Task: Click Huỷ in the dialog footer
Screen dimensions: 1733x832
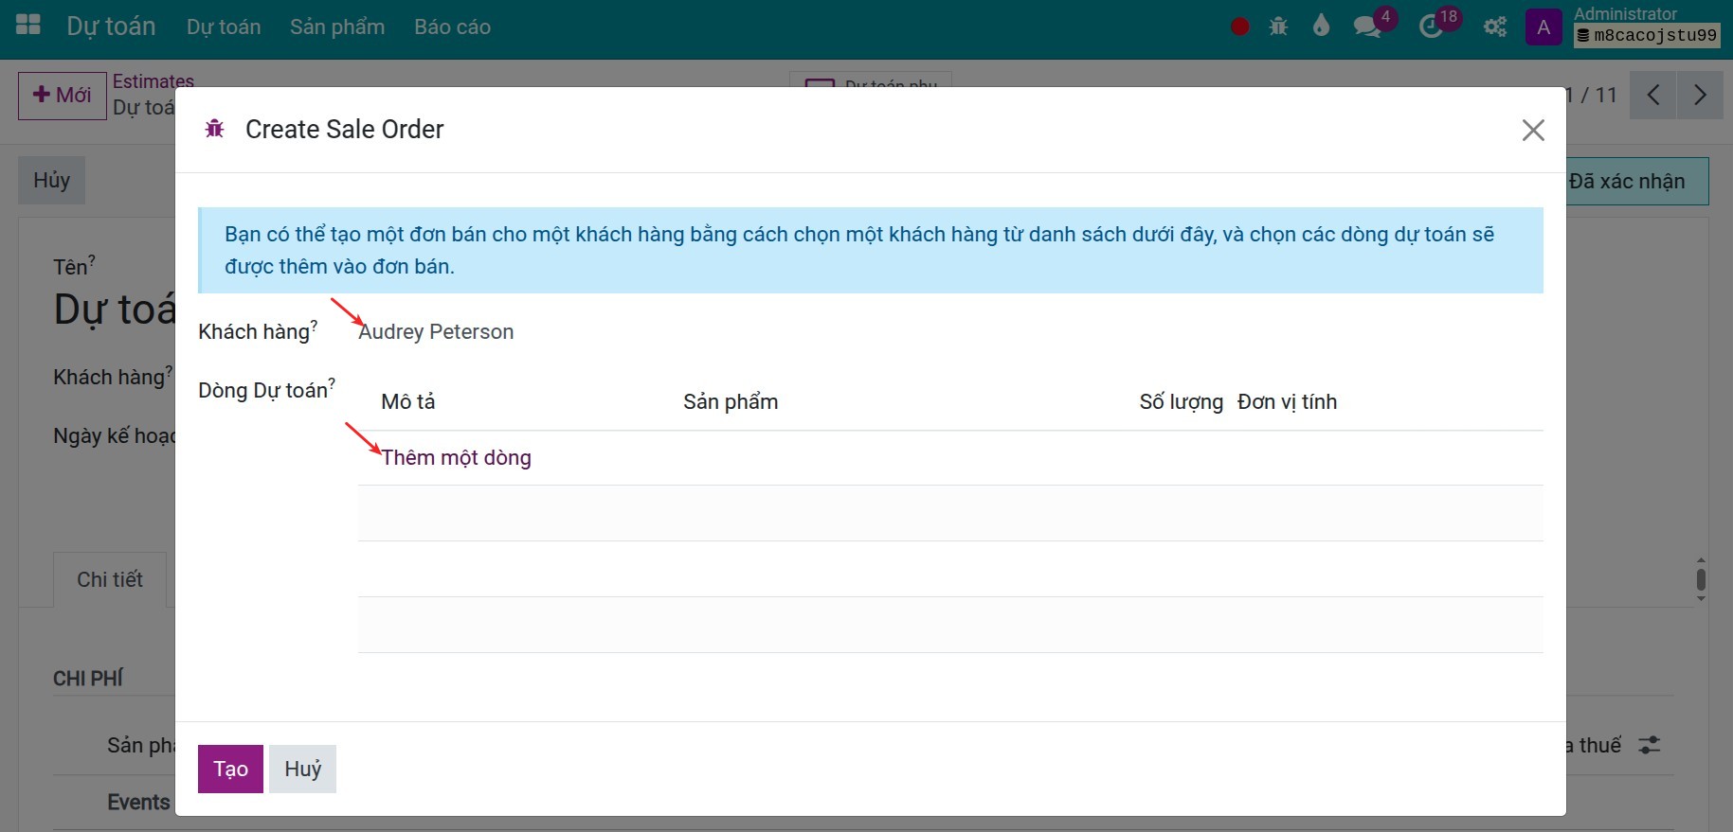Action: pyautogui.click(x=303, y=769)
